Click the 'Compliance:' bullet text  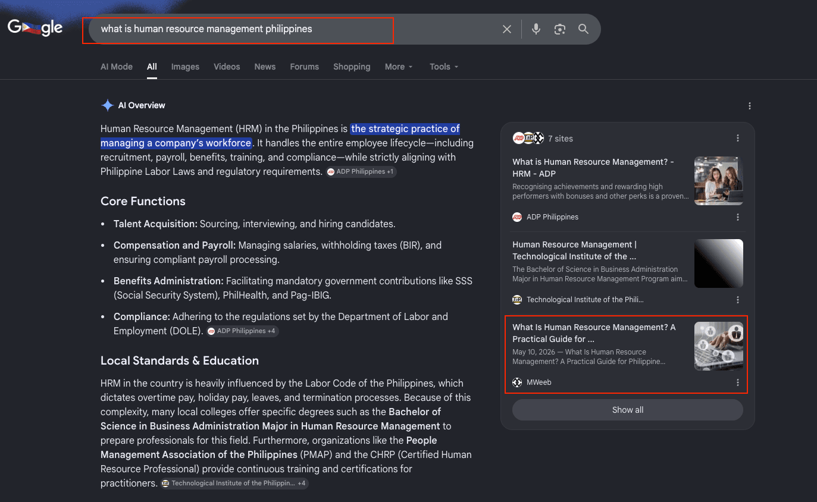click(x=142, y=316)
